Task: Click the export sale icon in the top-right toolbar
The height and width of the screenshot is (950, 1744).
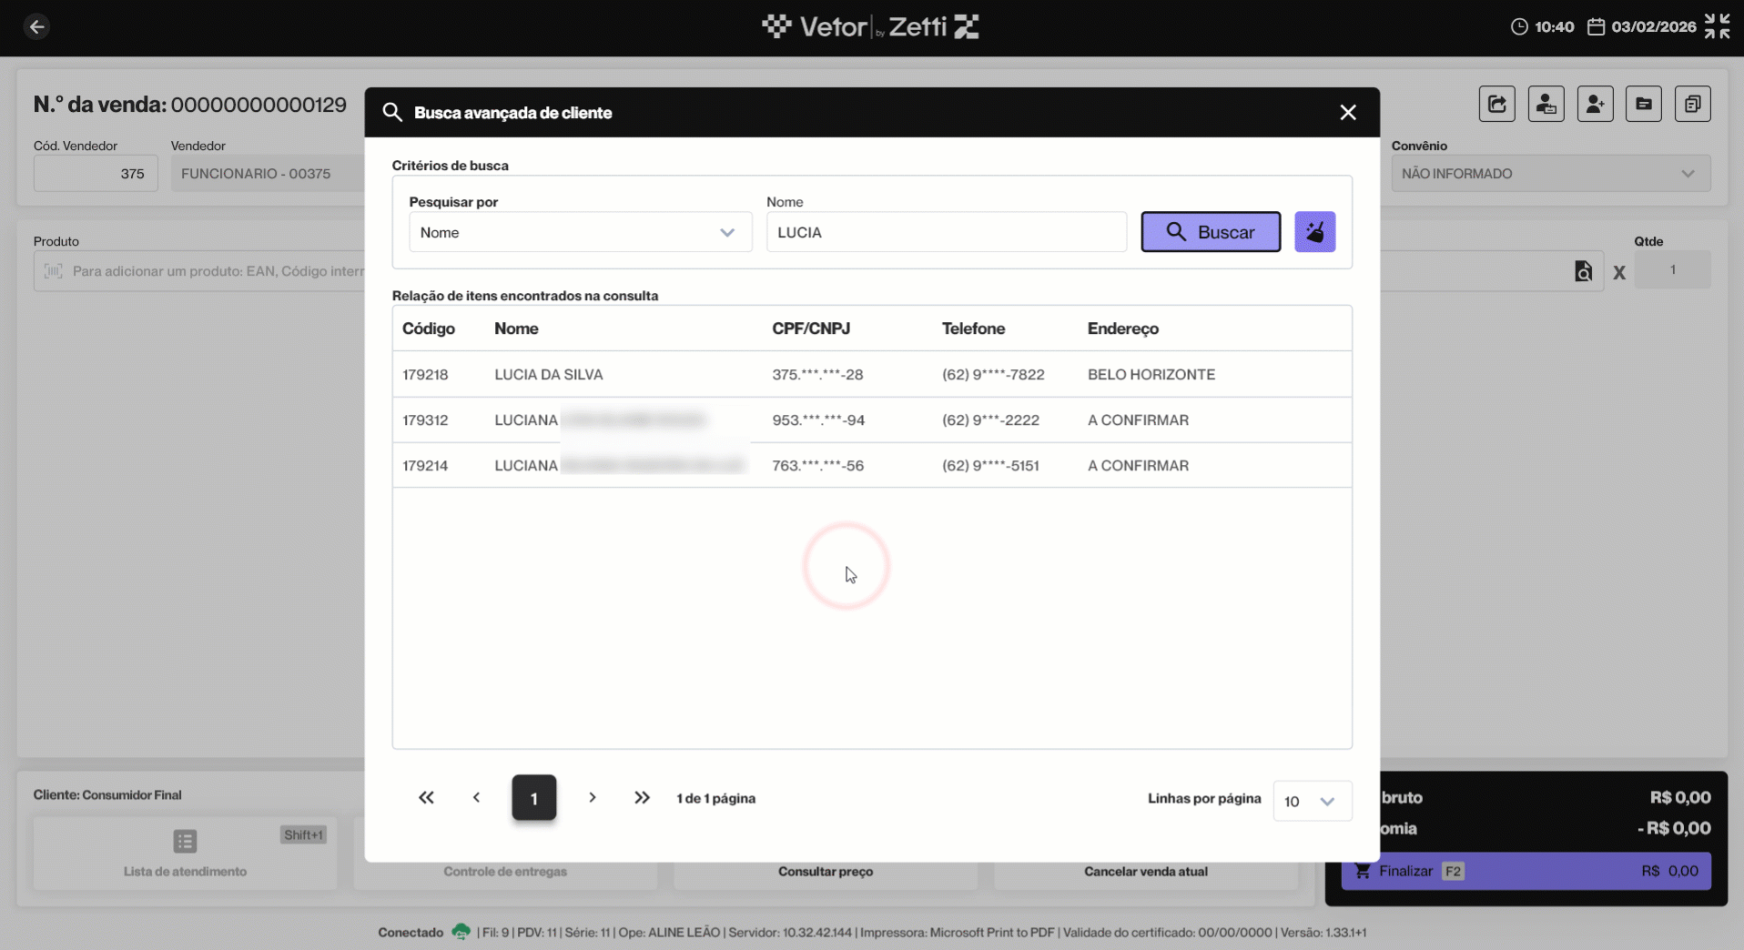Action: tap(1496, 104)
